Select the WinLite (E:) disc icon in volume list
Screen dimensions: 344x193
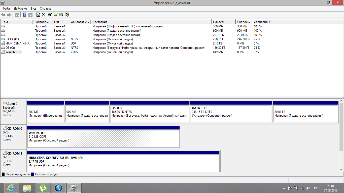[3, 52]
